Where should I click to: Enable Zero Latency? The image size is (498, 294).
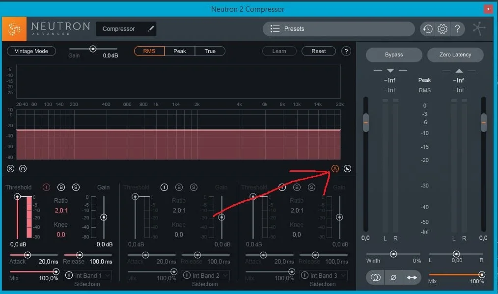(x=455, y=54)
